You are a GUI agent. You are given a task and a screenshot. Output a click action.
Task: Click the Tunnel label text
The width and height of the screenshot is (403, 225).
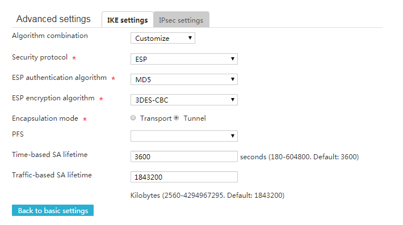[195, 118]
